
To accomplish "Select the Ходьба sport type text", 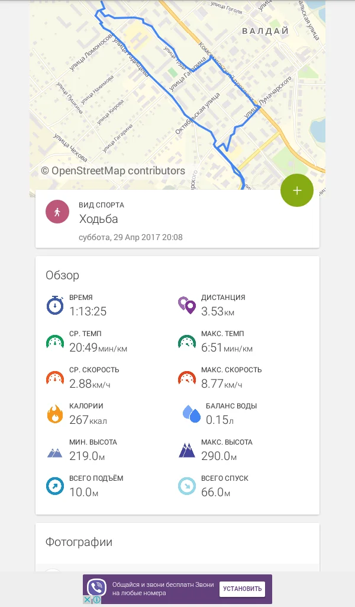I will pos(98,219).
